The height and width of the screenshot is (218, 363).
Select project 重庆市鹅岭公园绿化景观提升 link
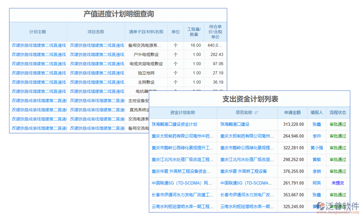[x=246, y=148]
